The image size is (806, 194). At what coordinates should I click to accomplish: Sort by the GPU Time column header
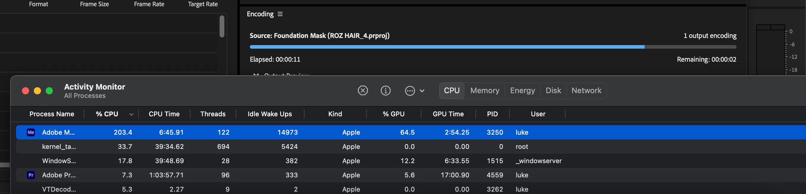(448, 114)
